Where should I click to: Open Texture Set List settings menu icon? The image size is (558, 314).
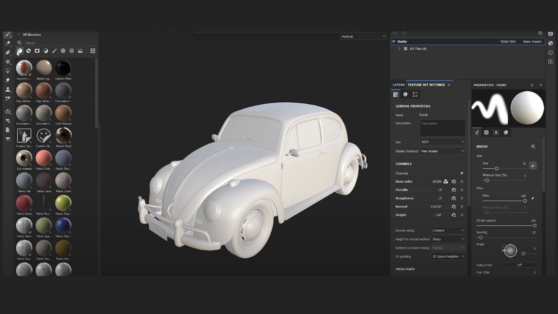[x=540, y=33]
